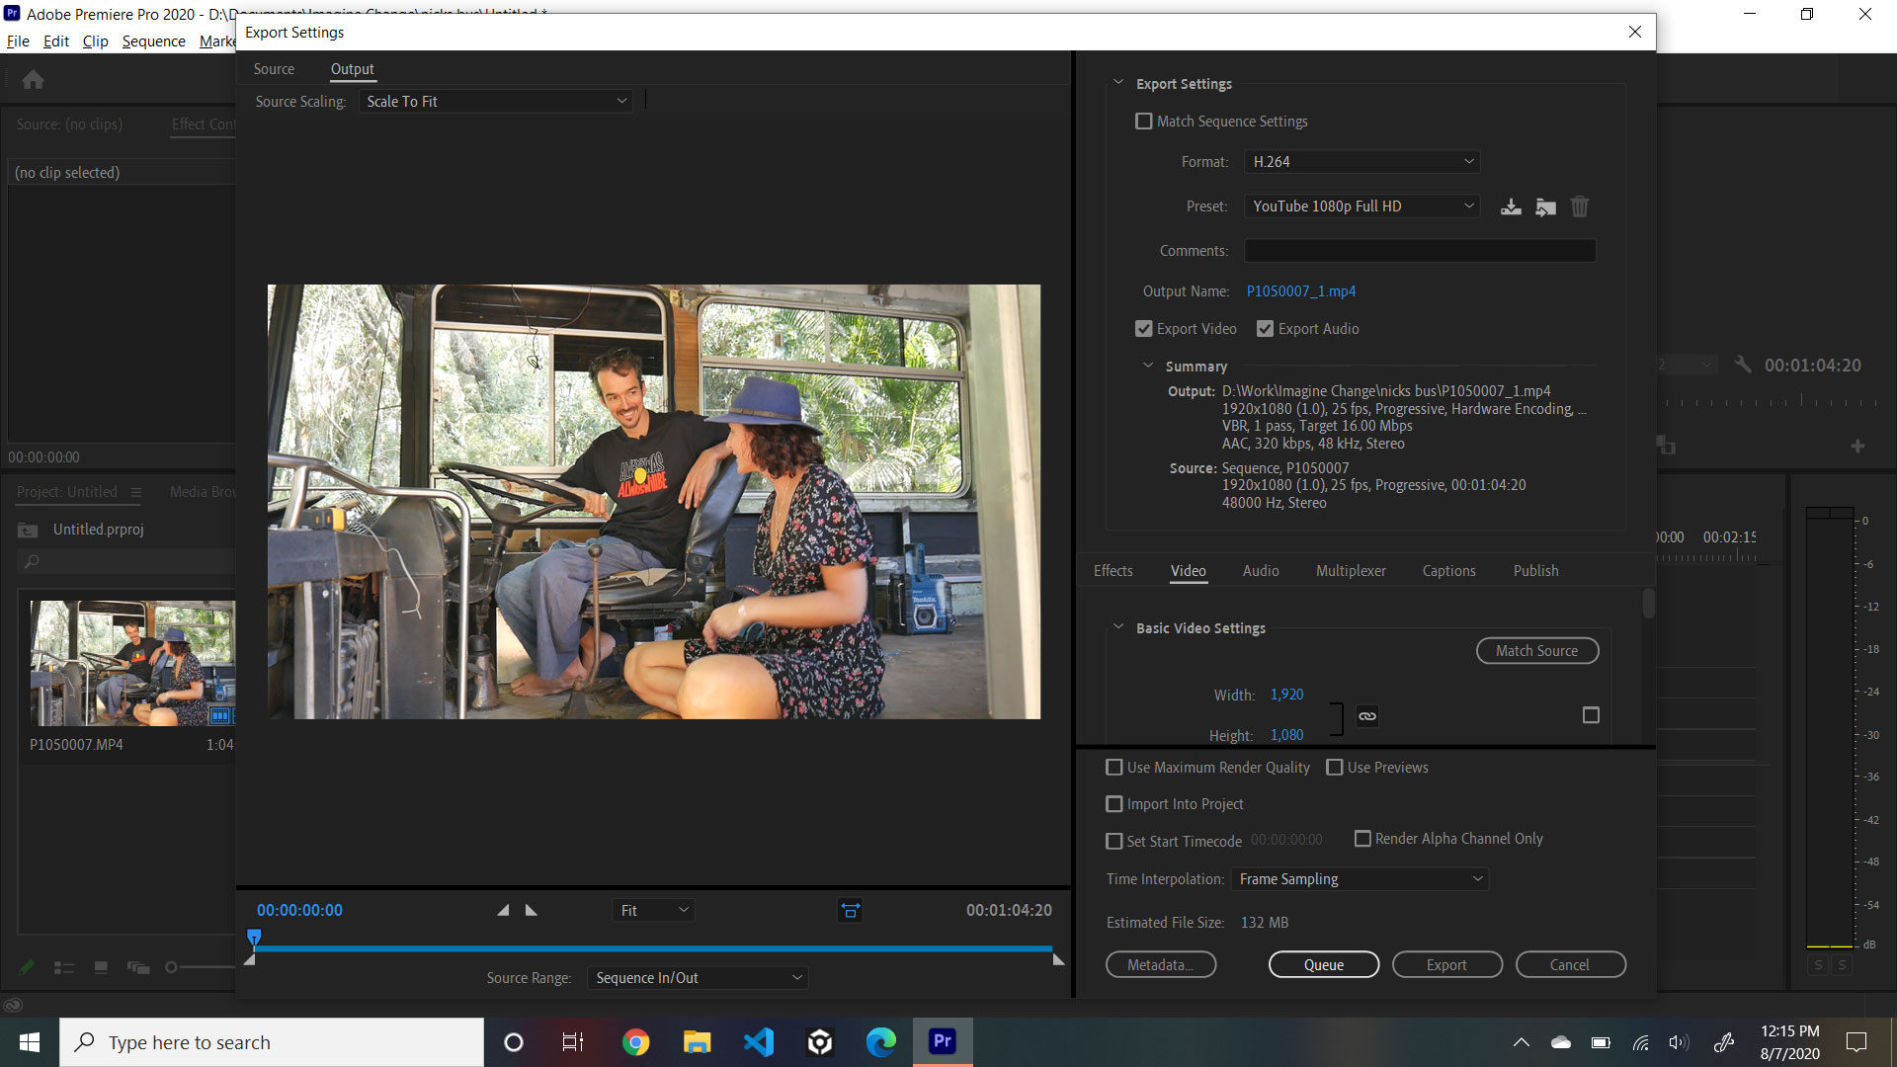This screenshot has height=1067, width=1897.
Task: Import a preset from file
Action: click(x=1545, y=206)
